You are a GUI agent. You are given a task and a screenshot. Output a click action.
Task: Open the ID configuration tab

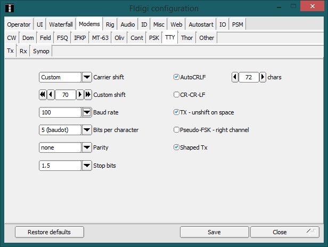[x=144, y=24]
